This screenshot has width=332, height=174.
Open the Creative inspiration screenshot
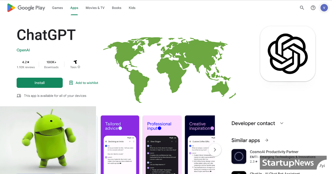pyautogui.click(x=200, y=145)
